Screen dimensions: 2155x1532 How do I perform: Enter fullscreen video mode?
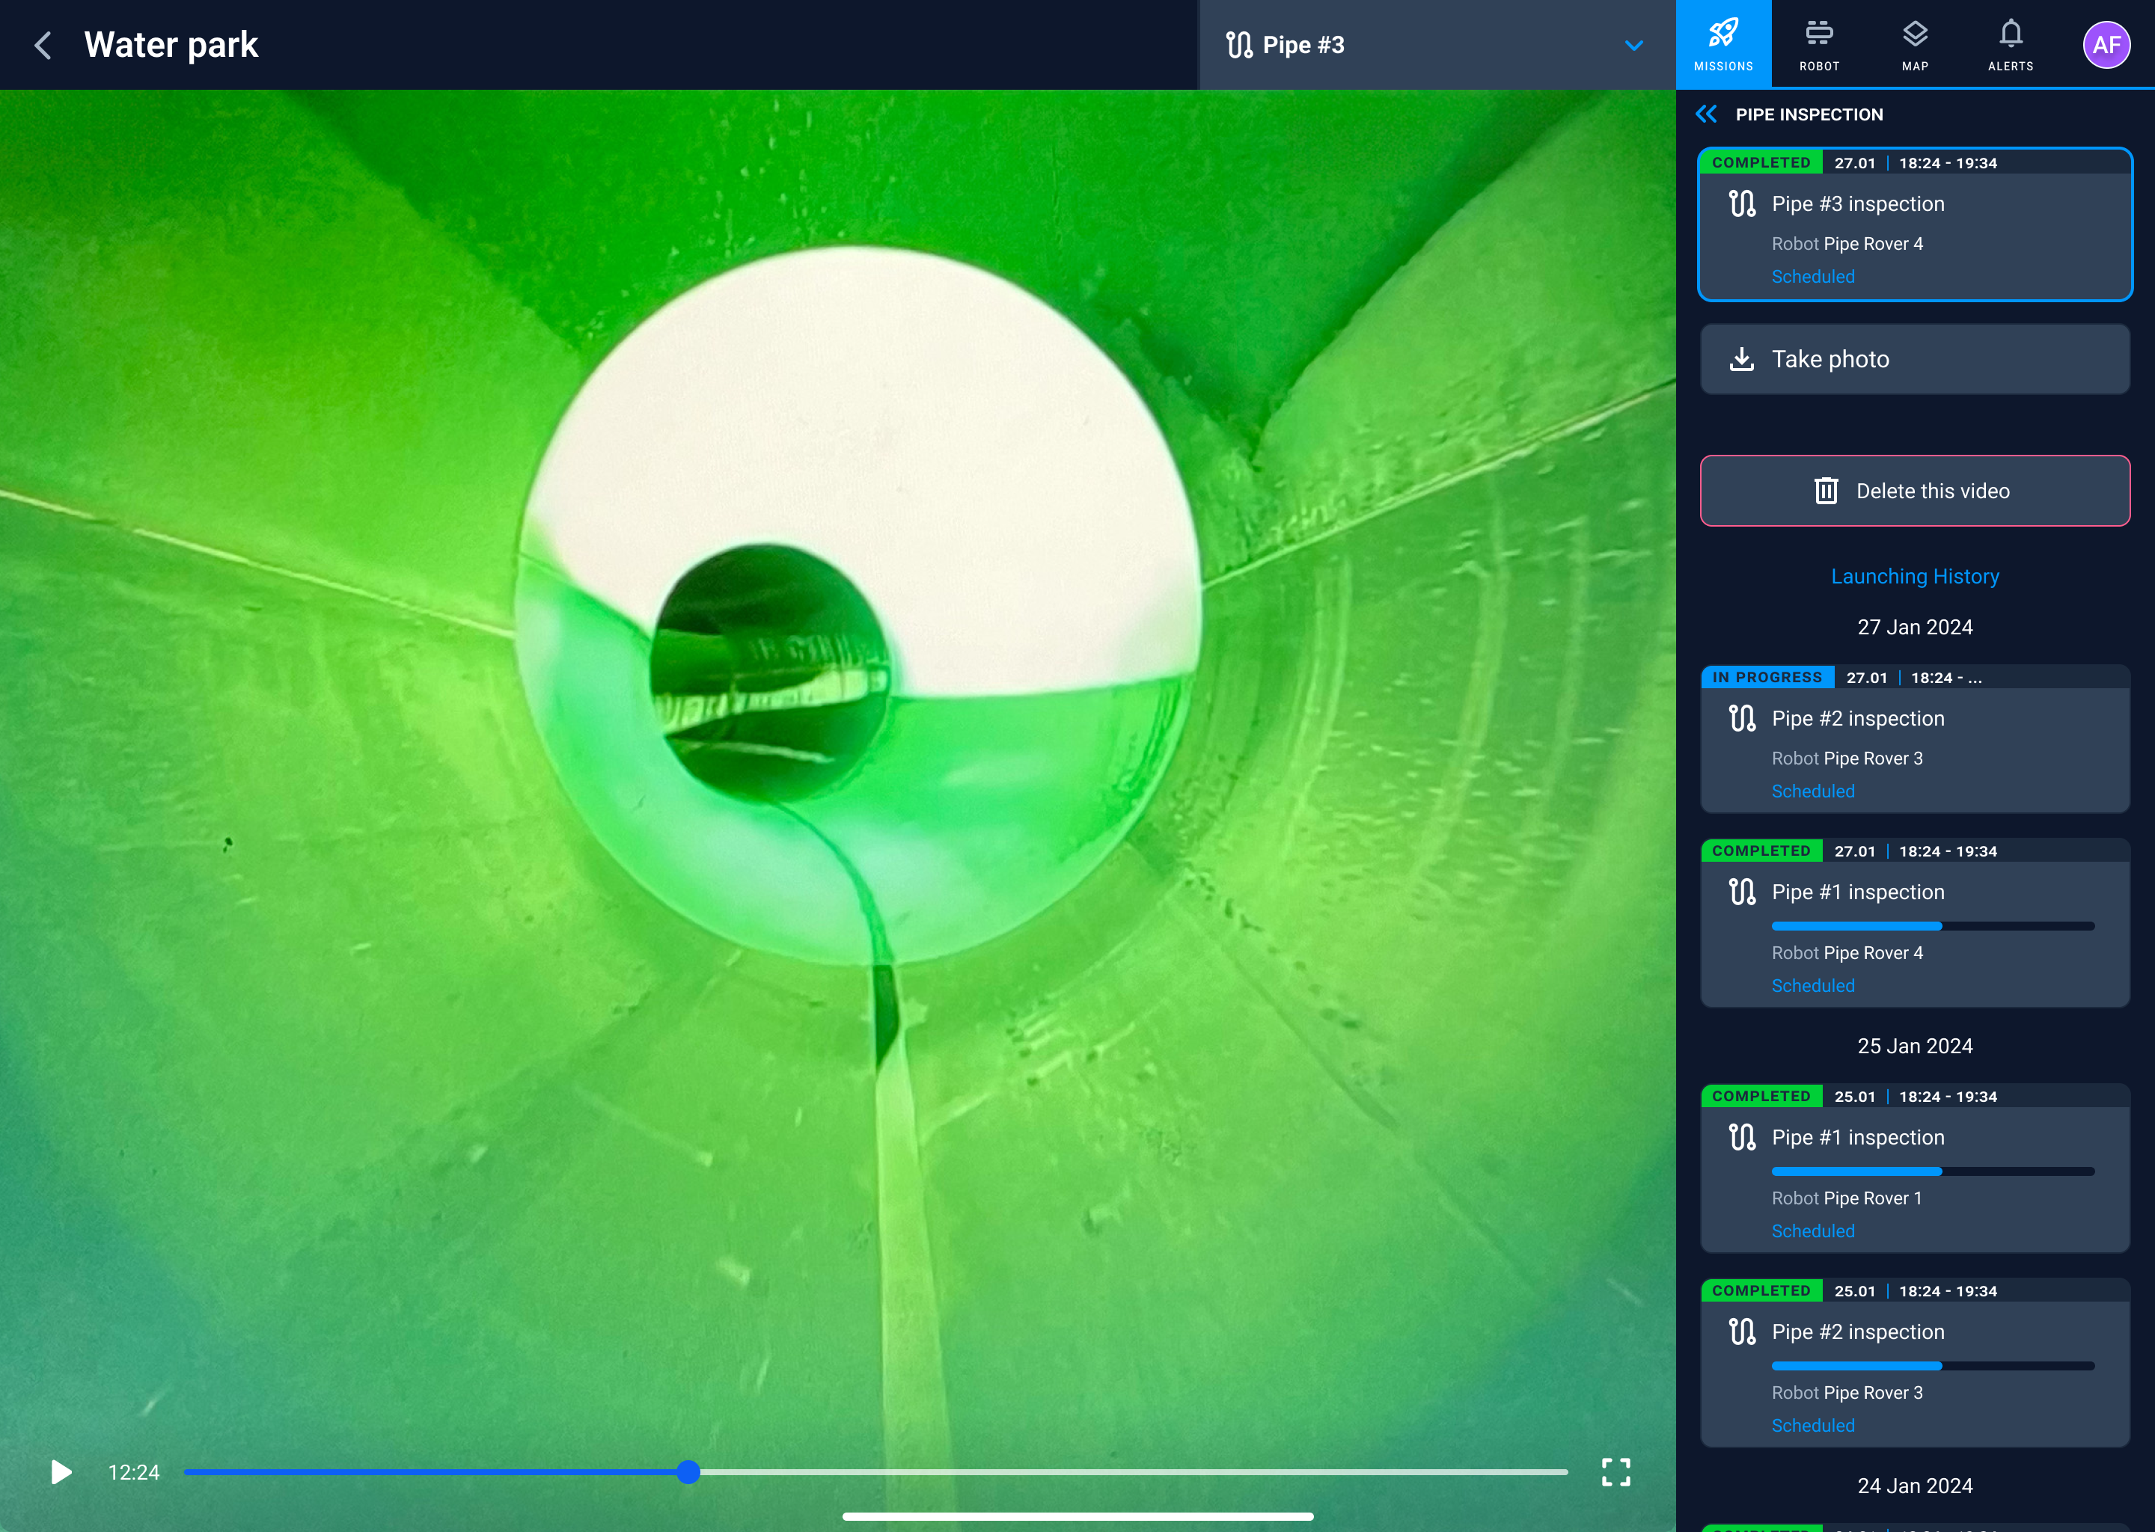pos(1616,1471)
